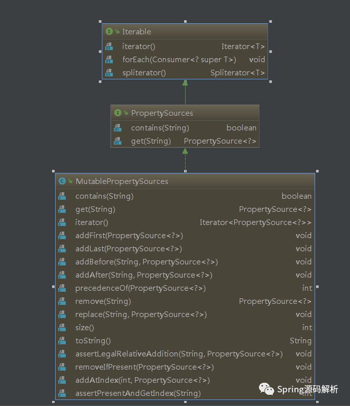350x406 pixels.
Task: Select replace(String, PropertySource<?>) method
Action: coord(141,314)
